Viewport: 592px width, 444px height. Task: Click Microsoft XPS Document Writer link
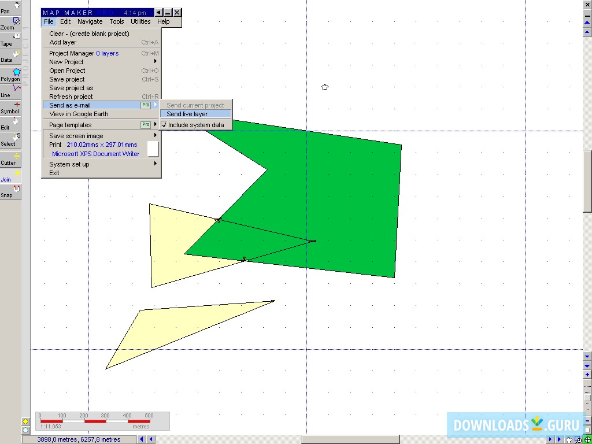pos(95,153)
